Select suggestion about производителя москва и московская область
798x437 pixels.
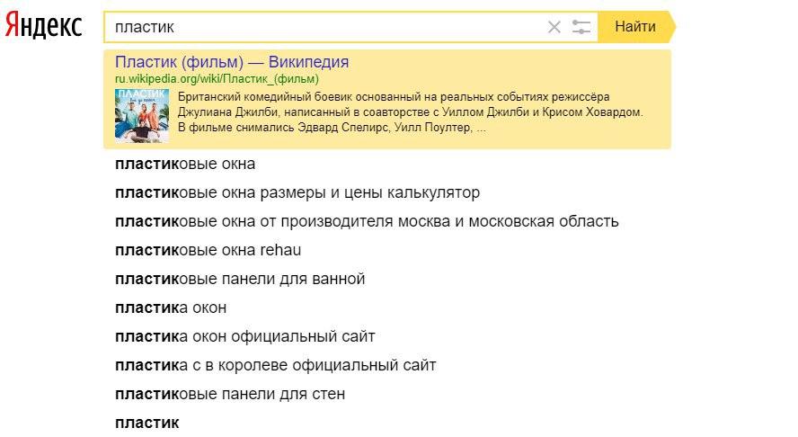tap(368, 221)
